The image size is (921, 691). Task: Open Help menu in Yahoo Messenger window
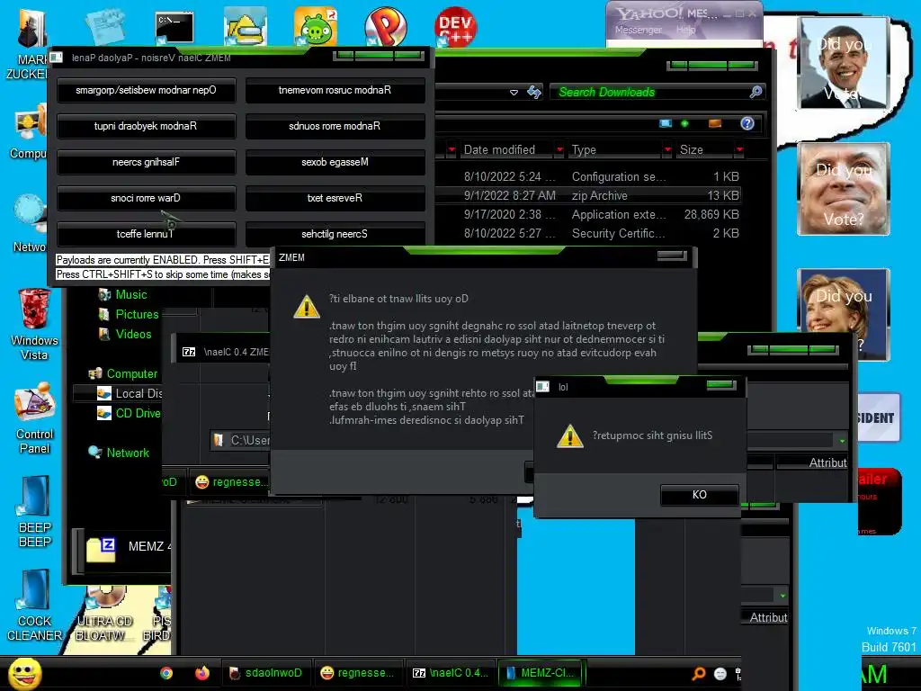pyautogui.click(x=685, y=30)
